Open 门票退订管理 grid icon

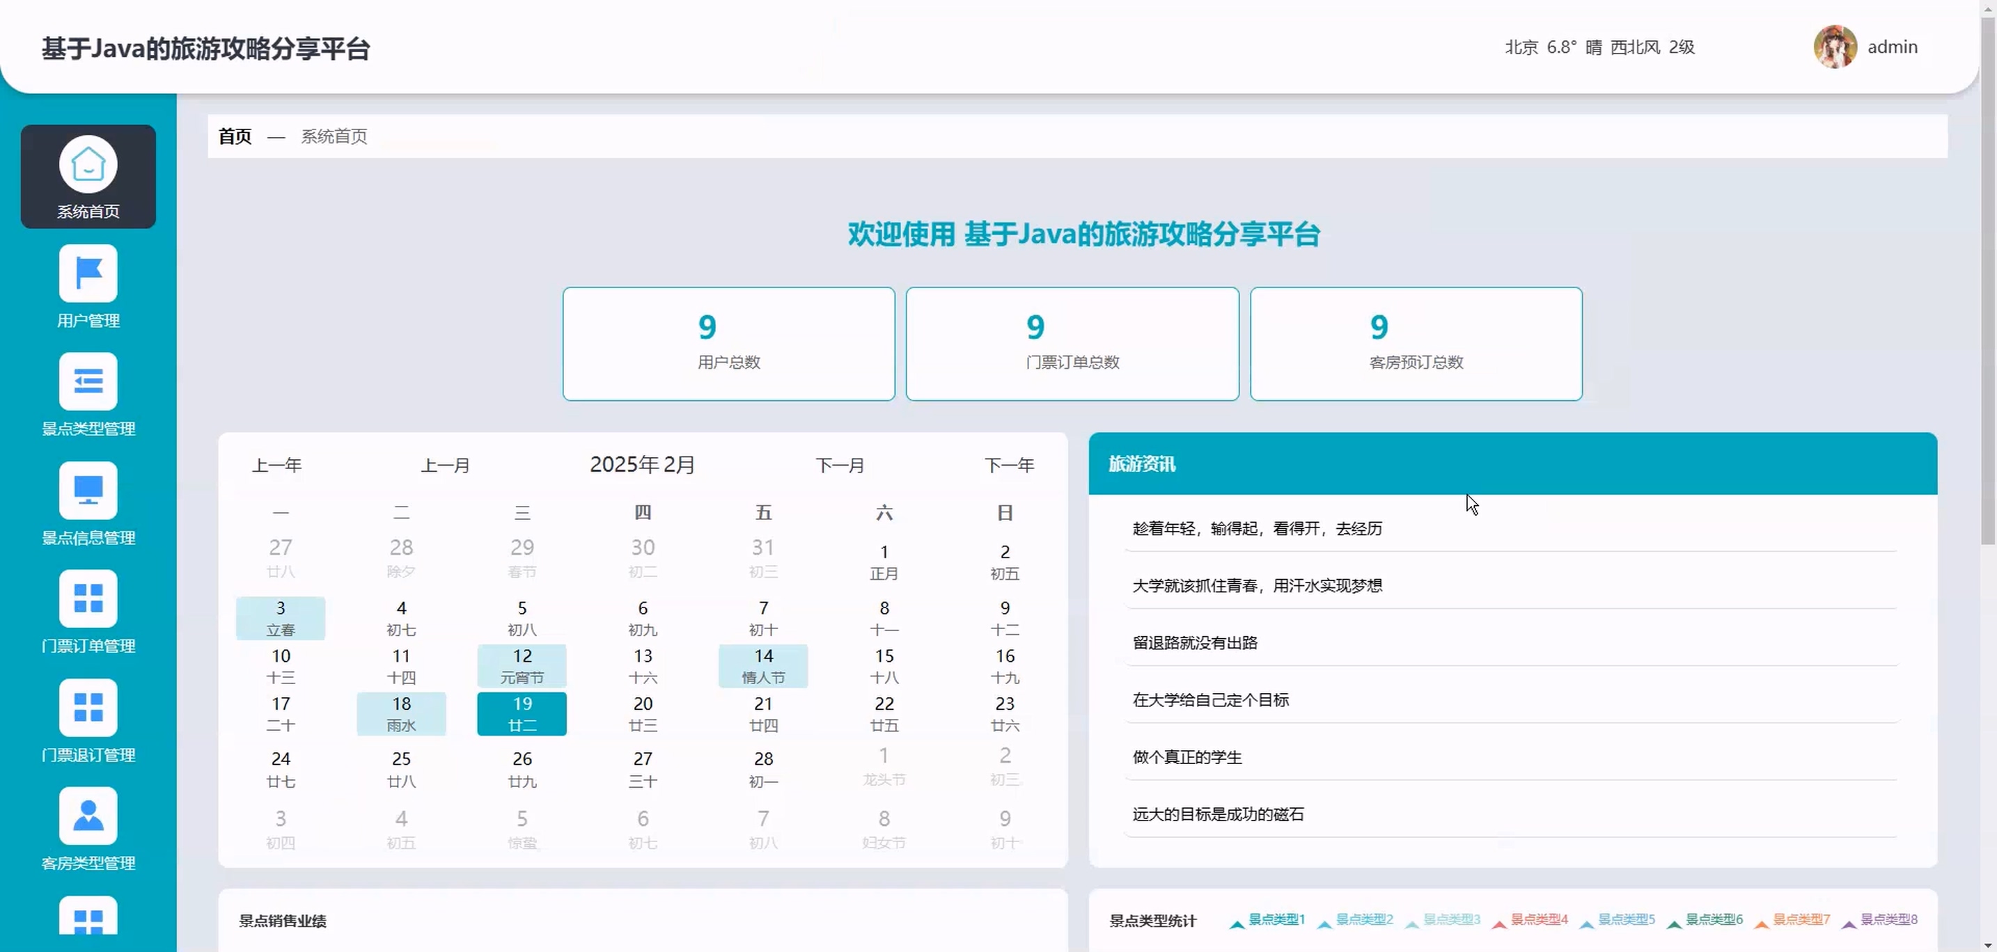tap(88, 707)
